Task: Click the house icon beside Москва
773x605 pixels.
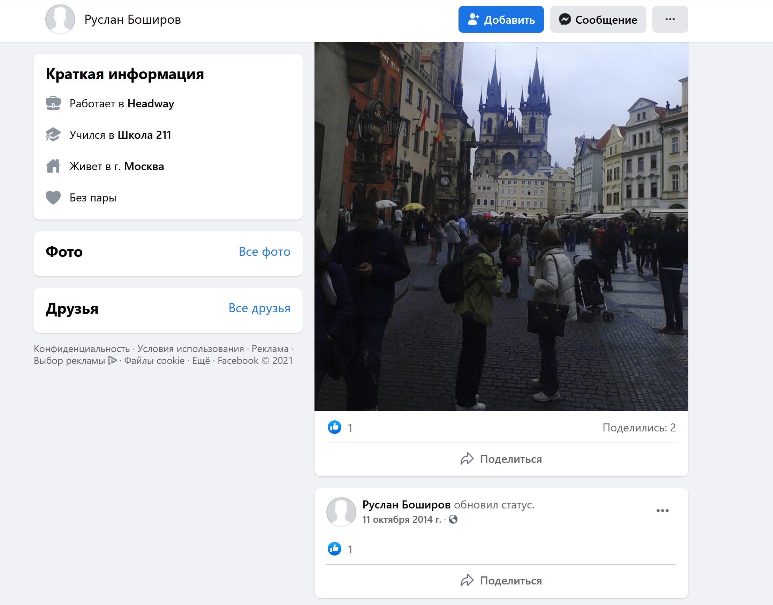Action: pyautogui.click(x=53, y=166)
